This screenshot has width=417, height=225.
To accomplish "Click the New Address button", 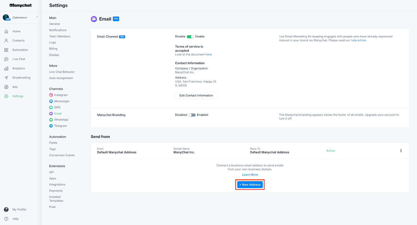I will 250,185.
